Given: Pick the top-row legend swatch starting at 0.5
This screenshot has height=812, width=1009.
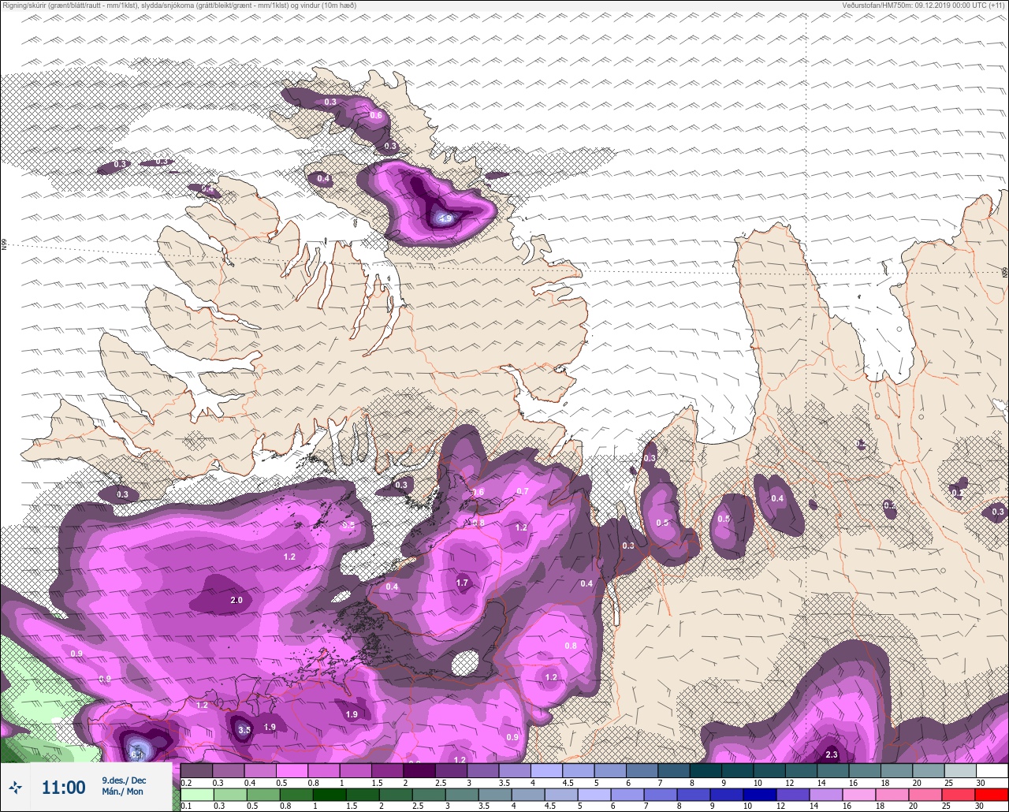Looking at the screenshot, I should pos(292,770).
